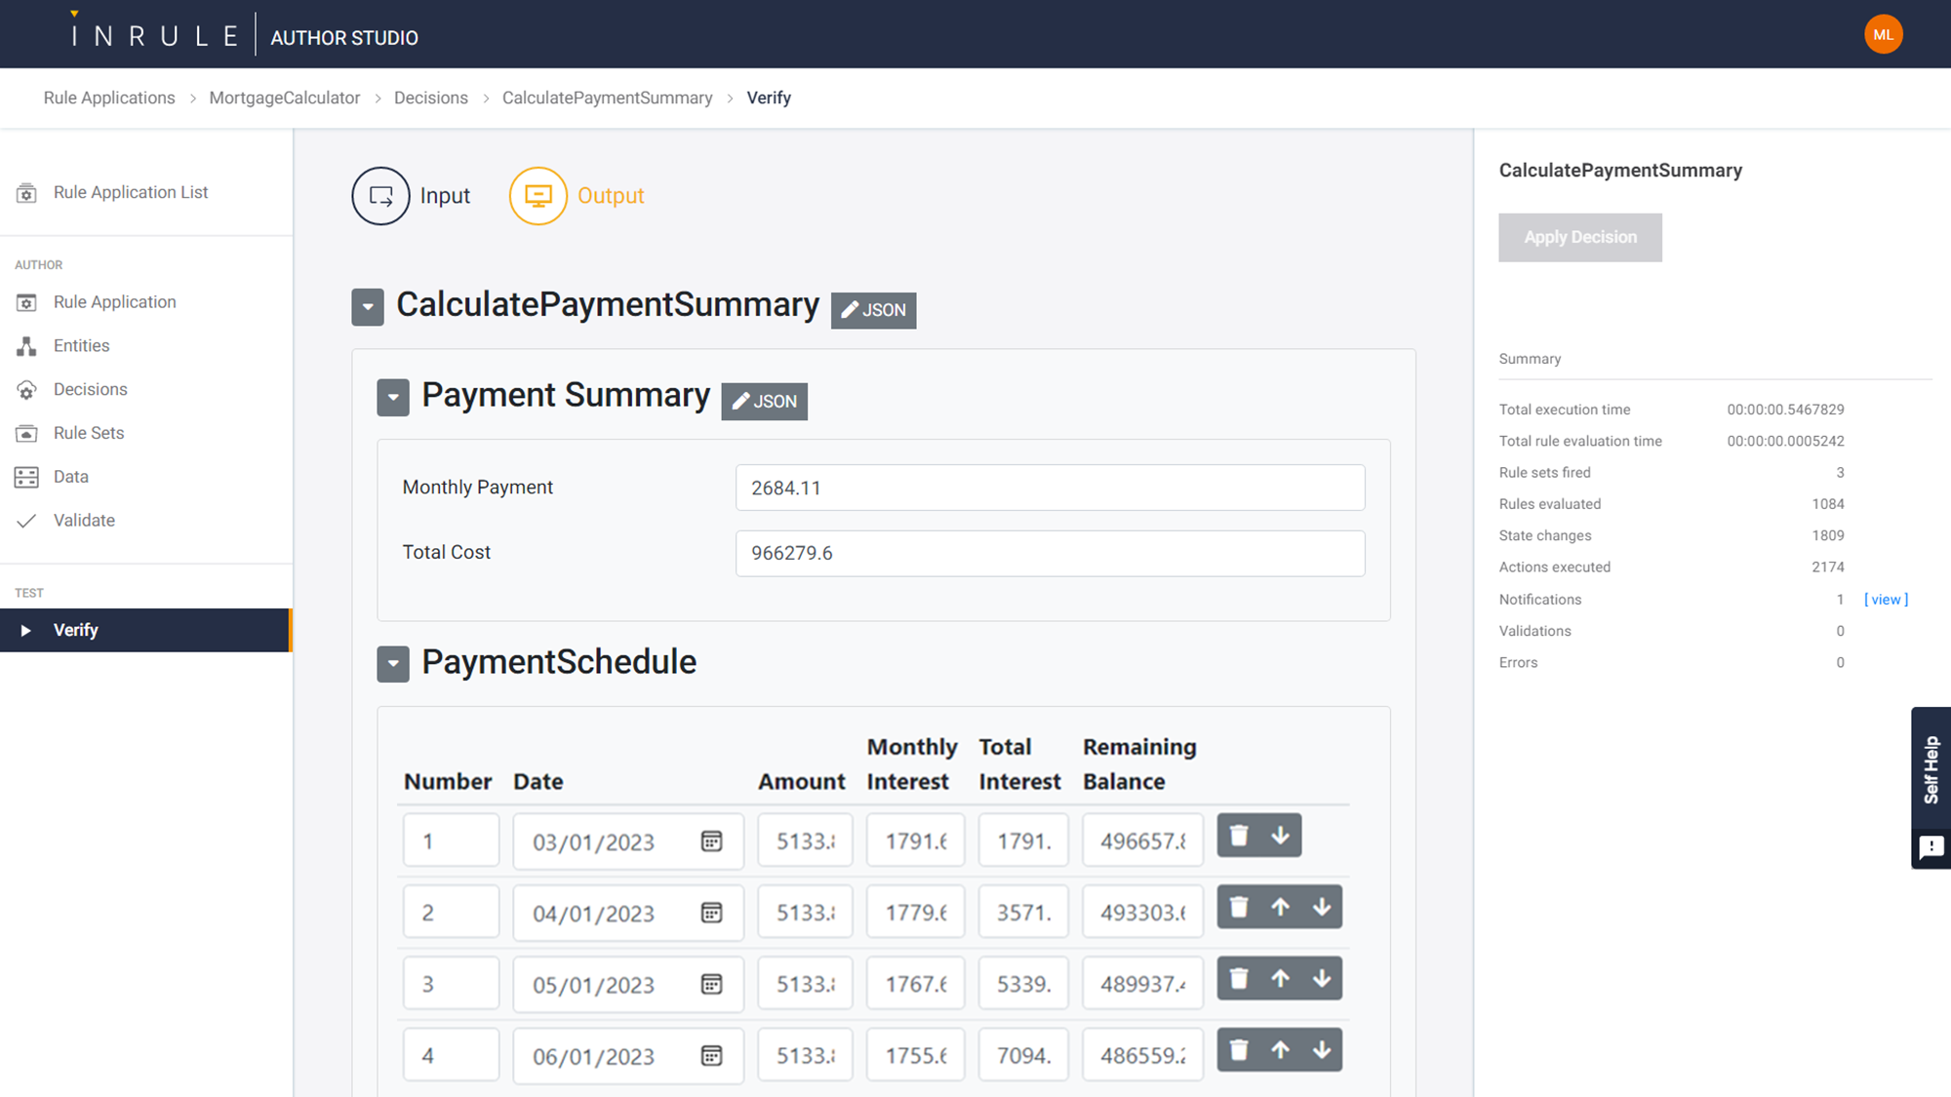View notifications via the view link
This screenshot has width=1951, height=1097.
click(1885, 600)
